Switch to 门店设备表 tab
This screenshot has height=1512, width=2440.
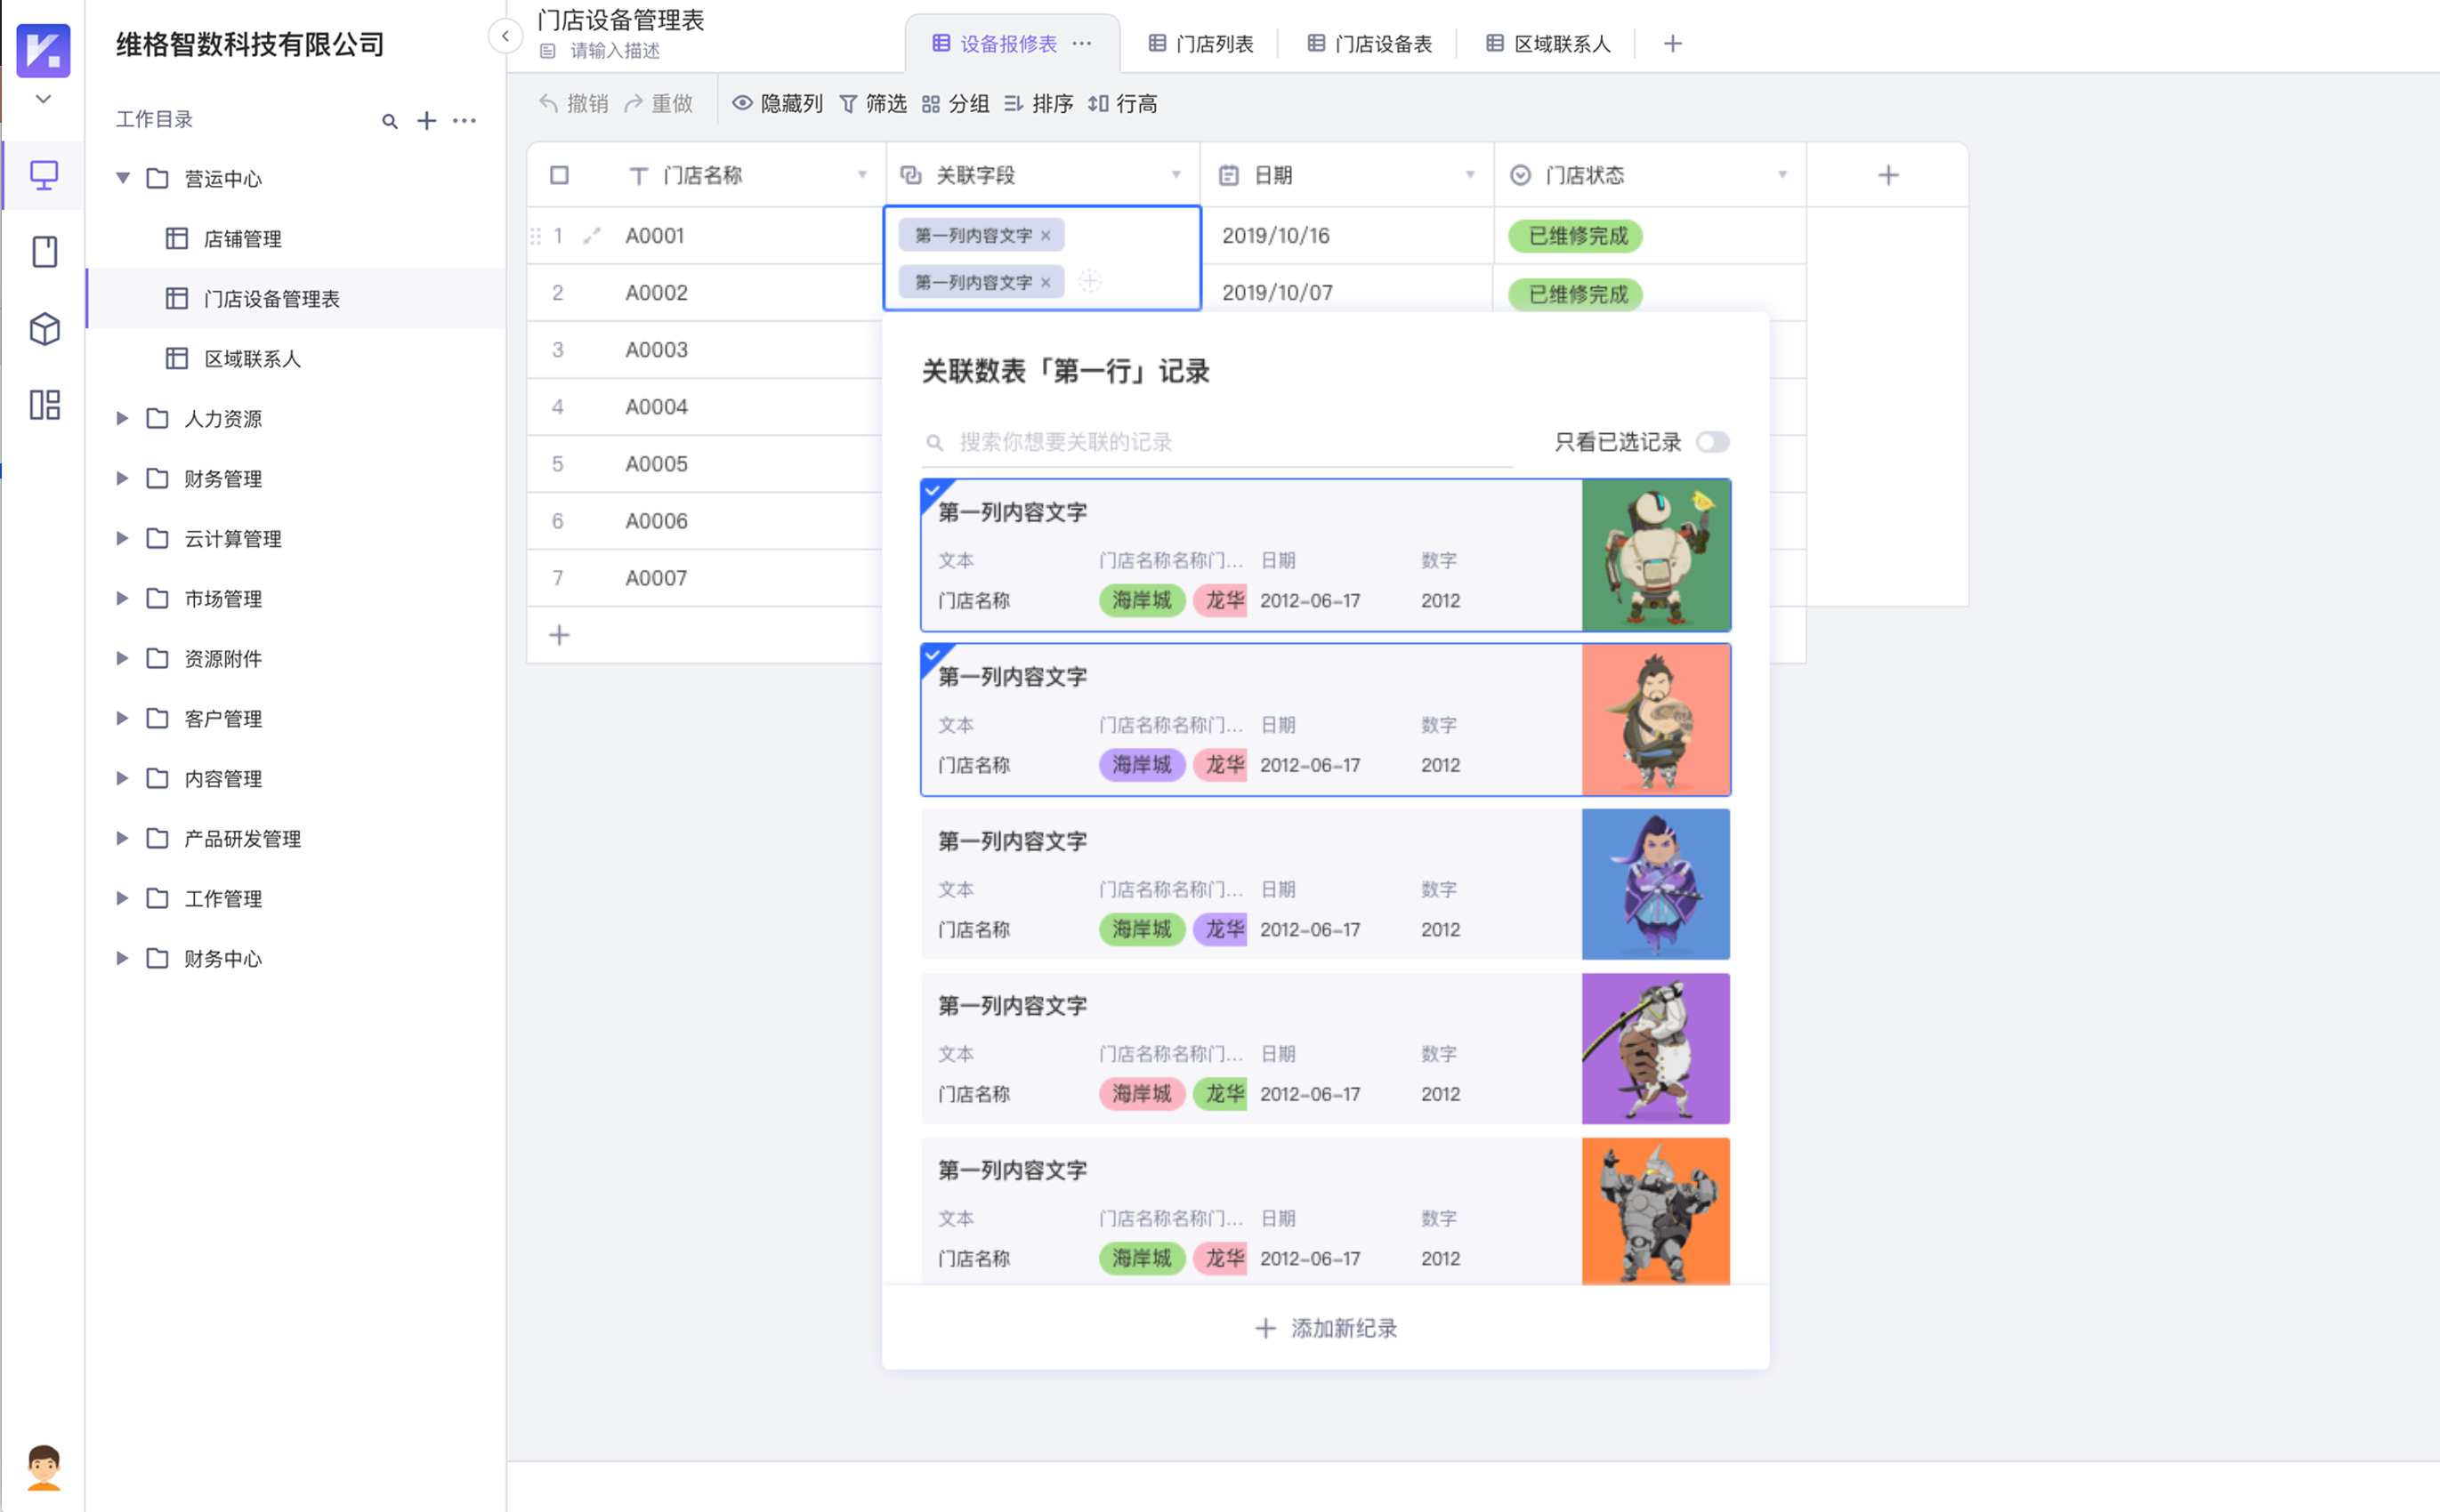pos(1369,44)
